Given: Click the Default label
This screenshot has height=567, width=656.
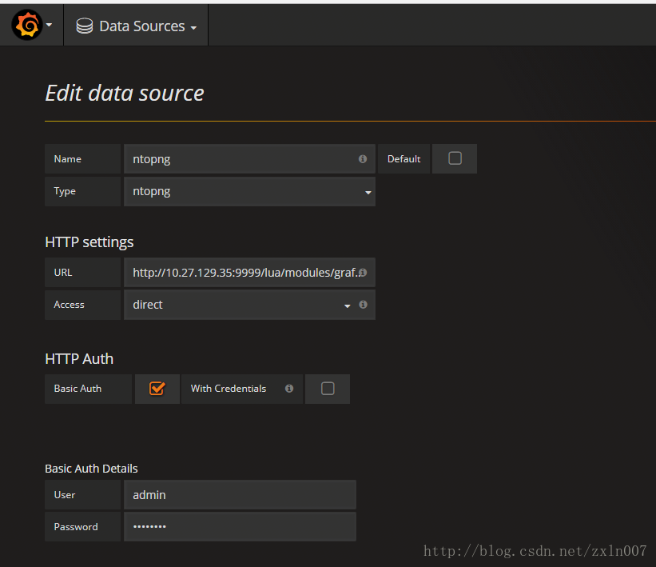Looking at the screenshot, I should click(x=404, y=159).
